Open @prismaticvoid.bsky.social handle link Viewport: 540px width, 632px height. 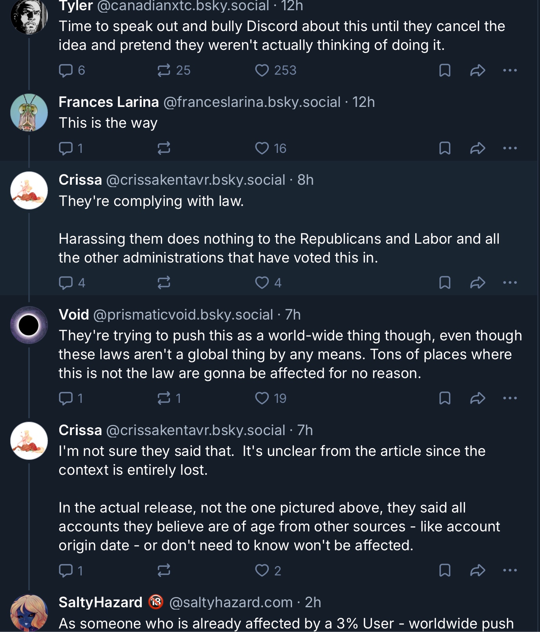point(183,315)
